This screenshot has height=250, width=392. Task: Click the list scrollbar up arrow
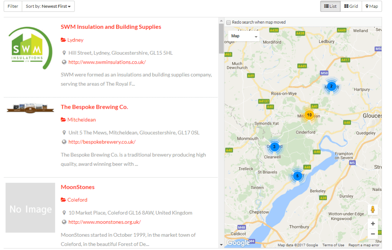click(221, 21)
